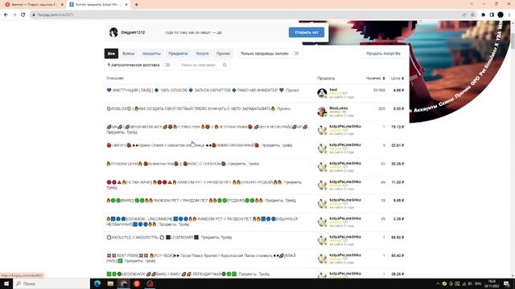This screenshot has width=515, height=289.
Task: Open the 'ИНСТРУКЦИЯ | ГАЙД' listing
Action: point(203,90)
